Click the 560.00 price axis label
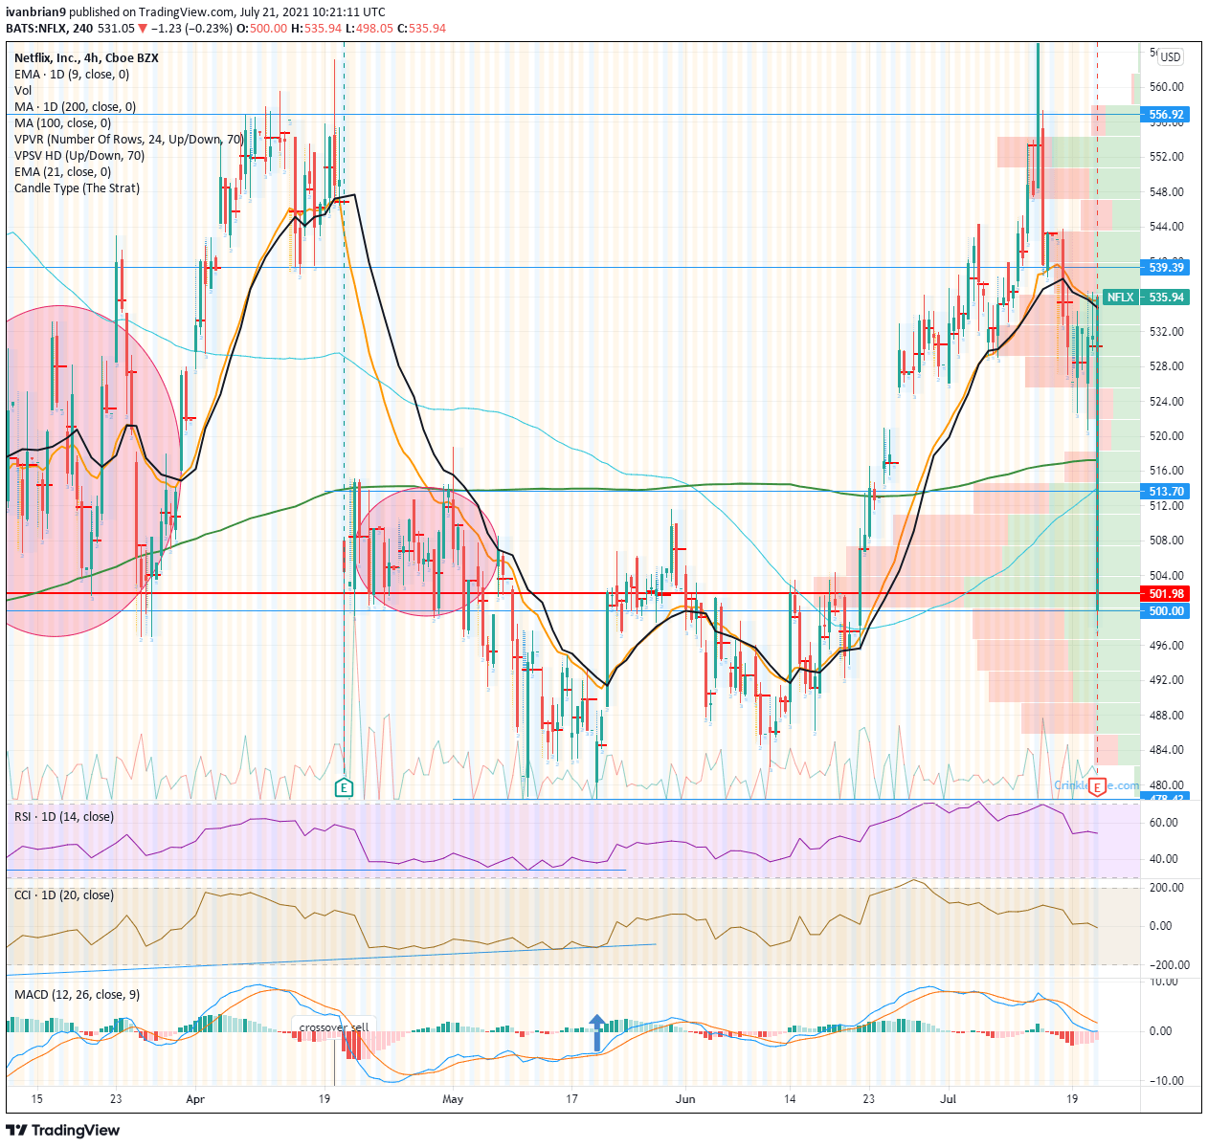 (x=1166, y=86)
